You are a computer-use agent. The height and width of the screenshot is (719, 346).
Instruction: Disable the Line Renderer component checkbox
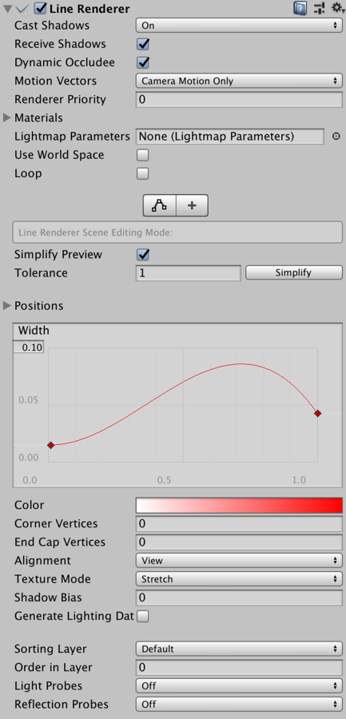click(41, 8)
